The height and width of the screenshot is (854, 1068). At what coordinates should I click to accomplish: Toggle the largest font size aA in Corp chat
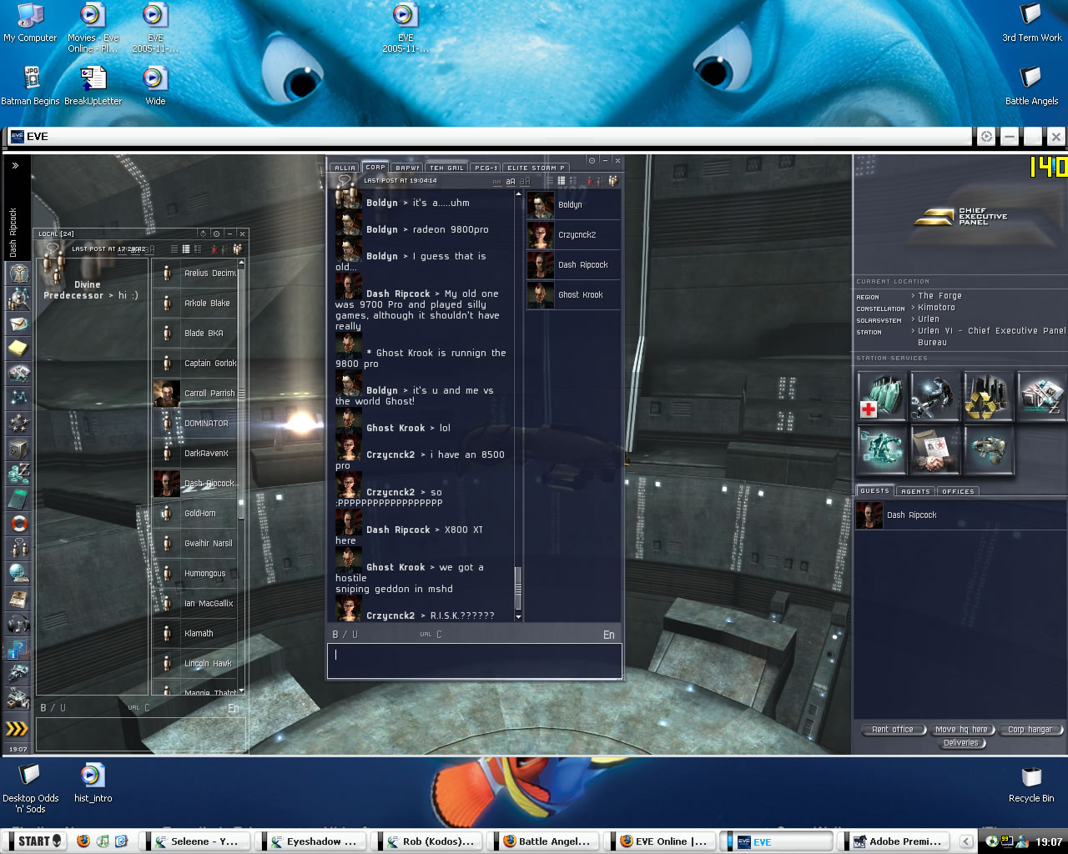pyautogui.click(x=525, y=181)
